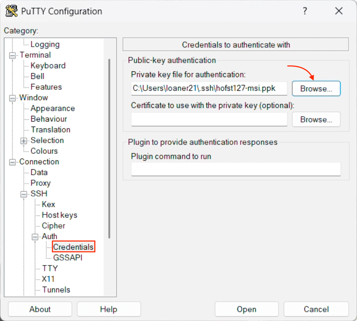Click the plugin command input field

click(236, 169)
